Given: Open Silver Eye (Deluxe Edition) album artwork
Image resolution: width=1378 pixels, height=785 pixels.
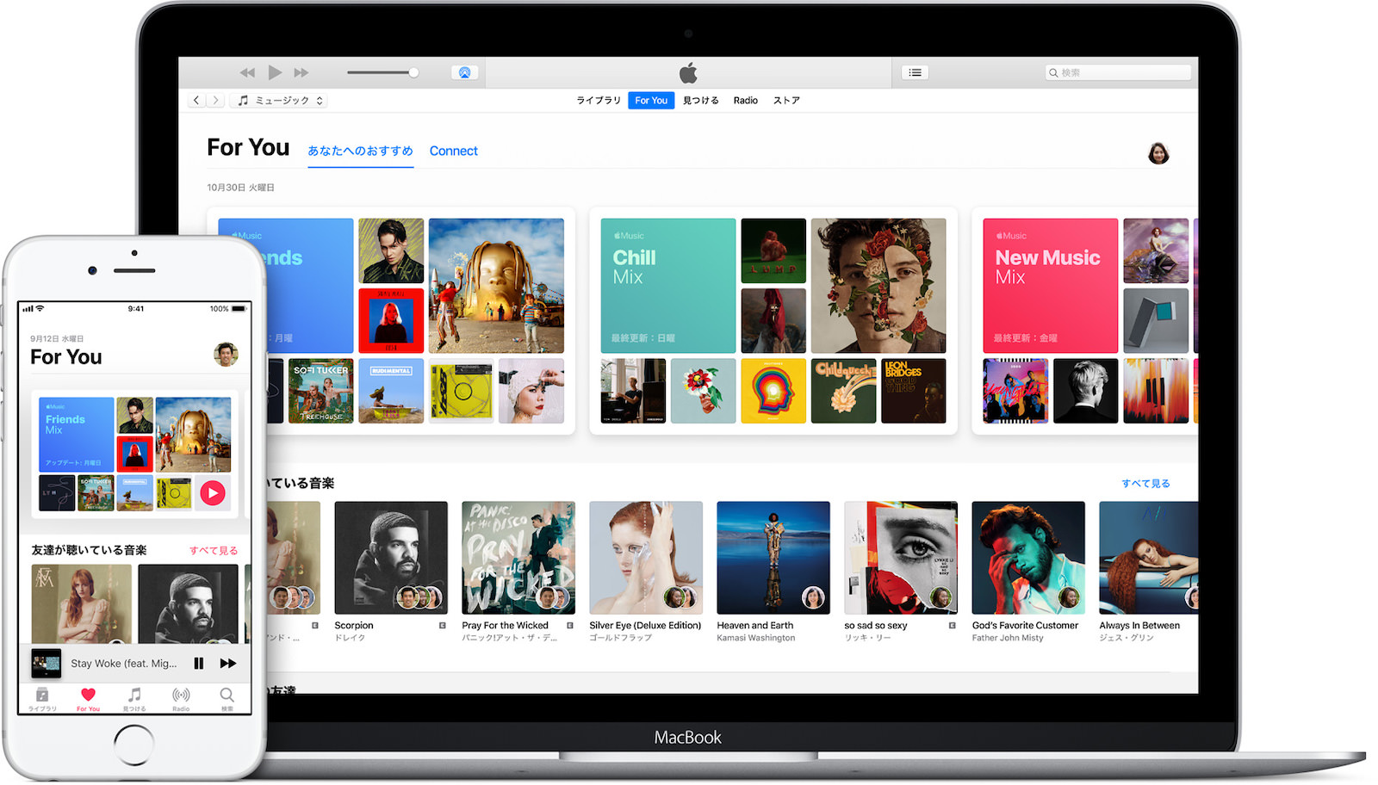Looking at the screenshot, I should [x=646, y=558].
